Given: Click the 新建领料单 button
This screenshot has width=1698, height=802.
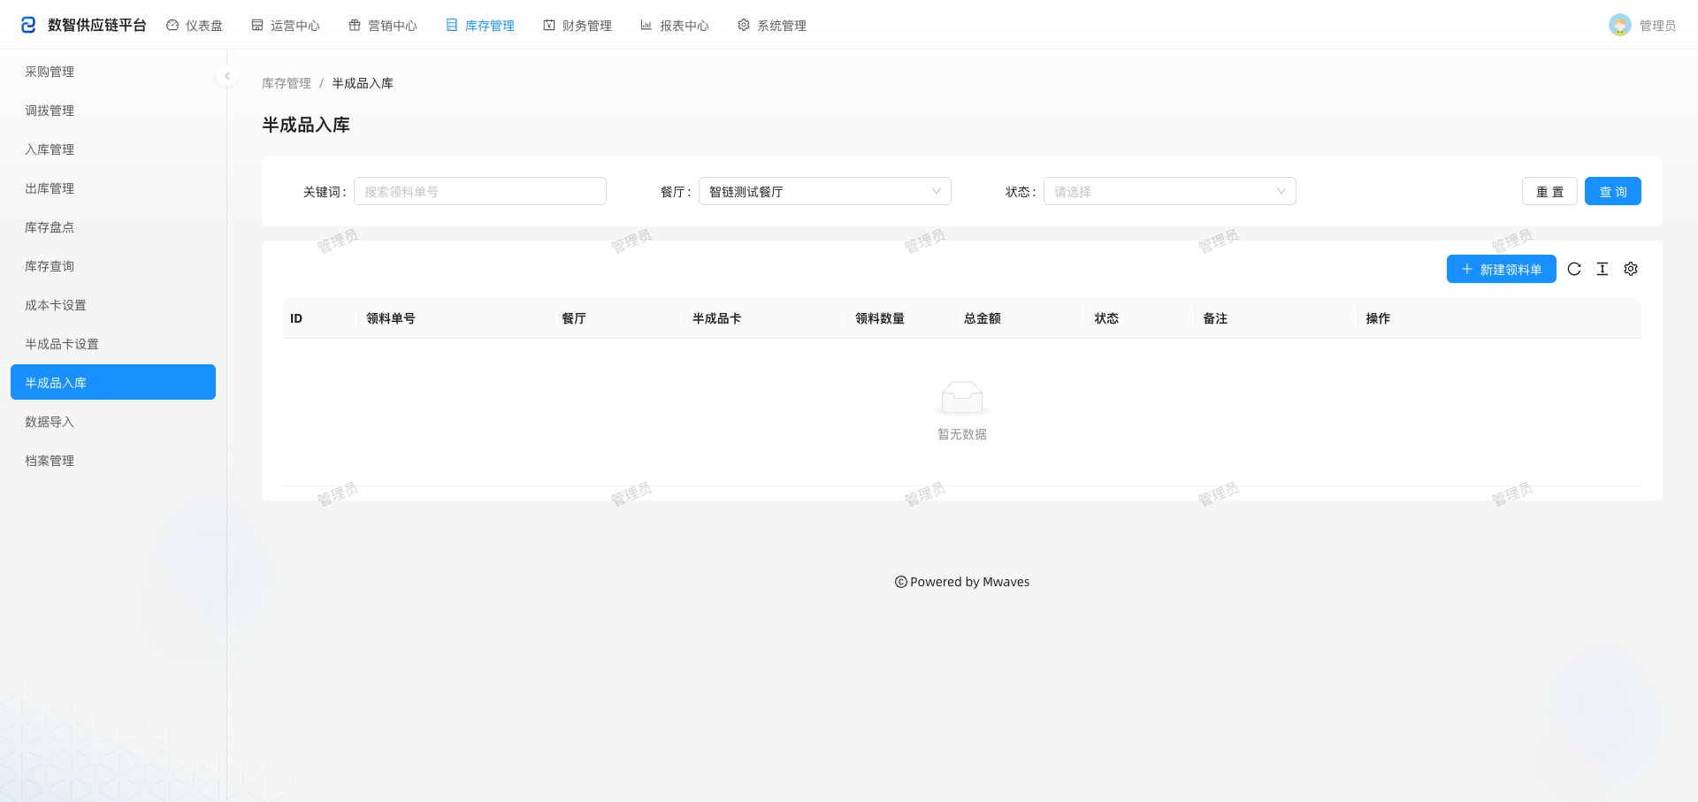Looking at the screenshot, I should [1502, 269].
